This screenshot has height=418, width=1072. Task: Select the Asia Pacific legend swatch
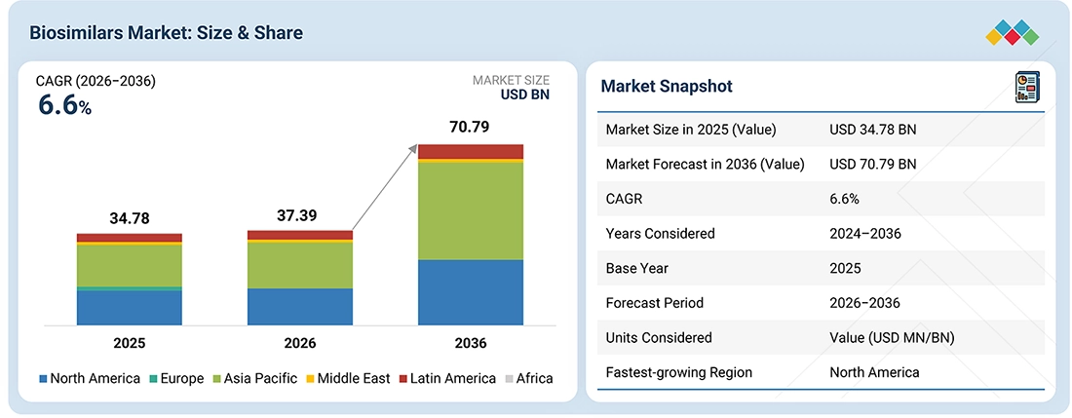click(216, 378)
